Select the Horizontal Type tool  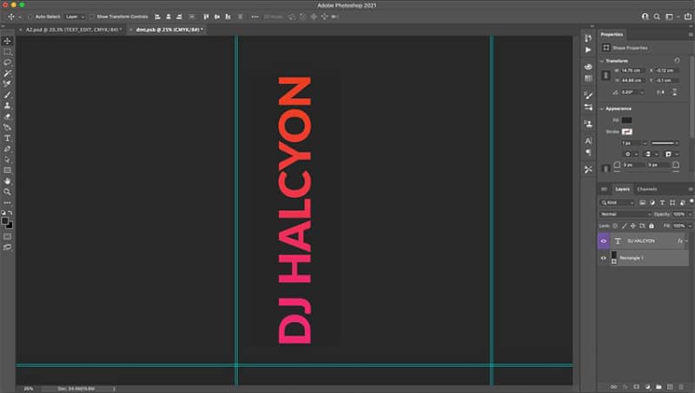coord(8,138)
